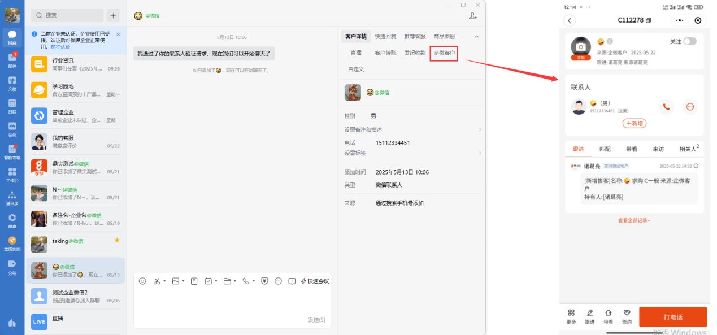This screenshot has width=717, height=335.
Task: Open the emoji picker in chat toolbar
Action: (142, 281)
